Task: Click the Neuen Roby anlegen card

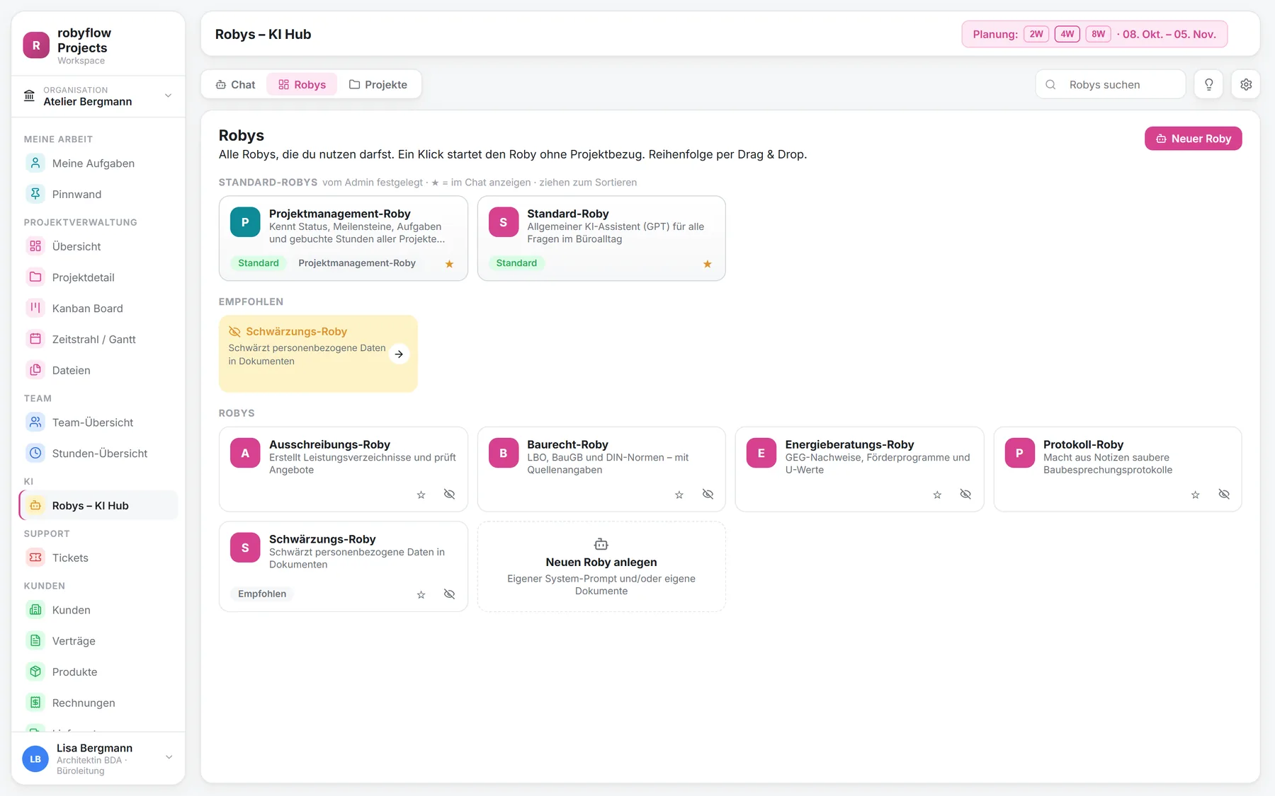Action: (601, 567)
